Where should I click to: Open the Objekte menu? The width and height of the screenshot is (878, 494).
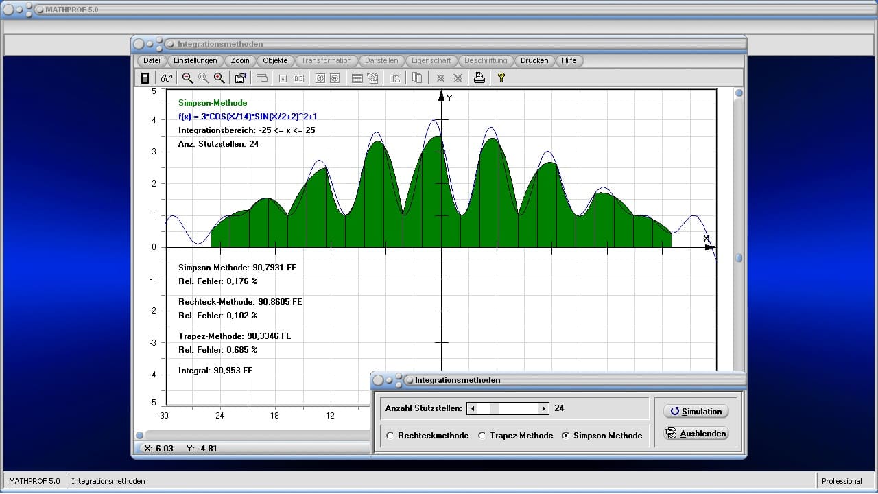[276, 60]
